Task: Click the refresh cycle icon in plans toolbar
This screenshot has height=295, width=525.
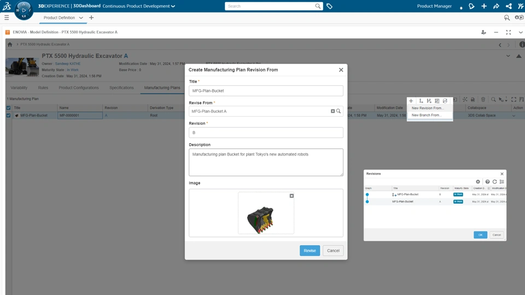Action: point(445,101)
